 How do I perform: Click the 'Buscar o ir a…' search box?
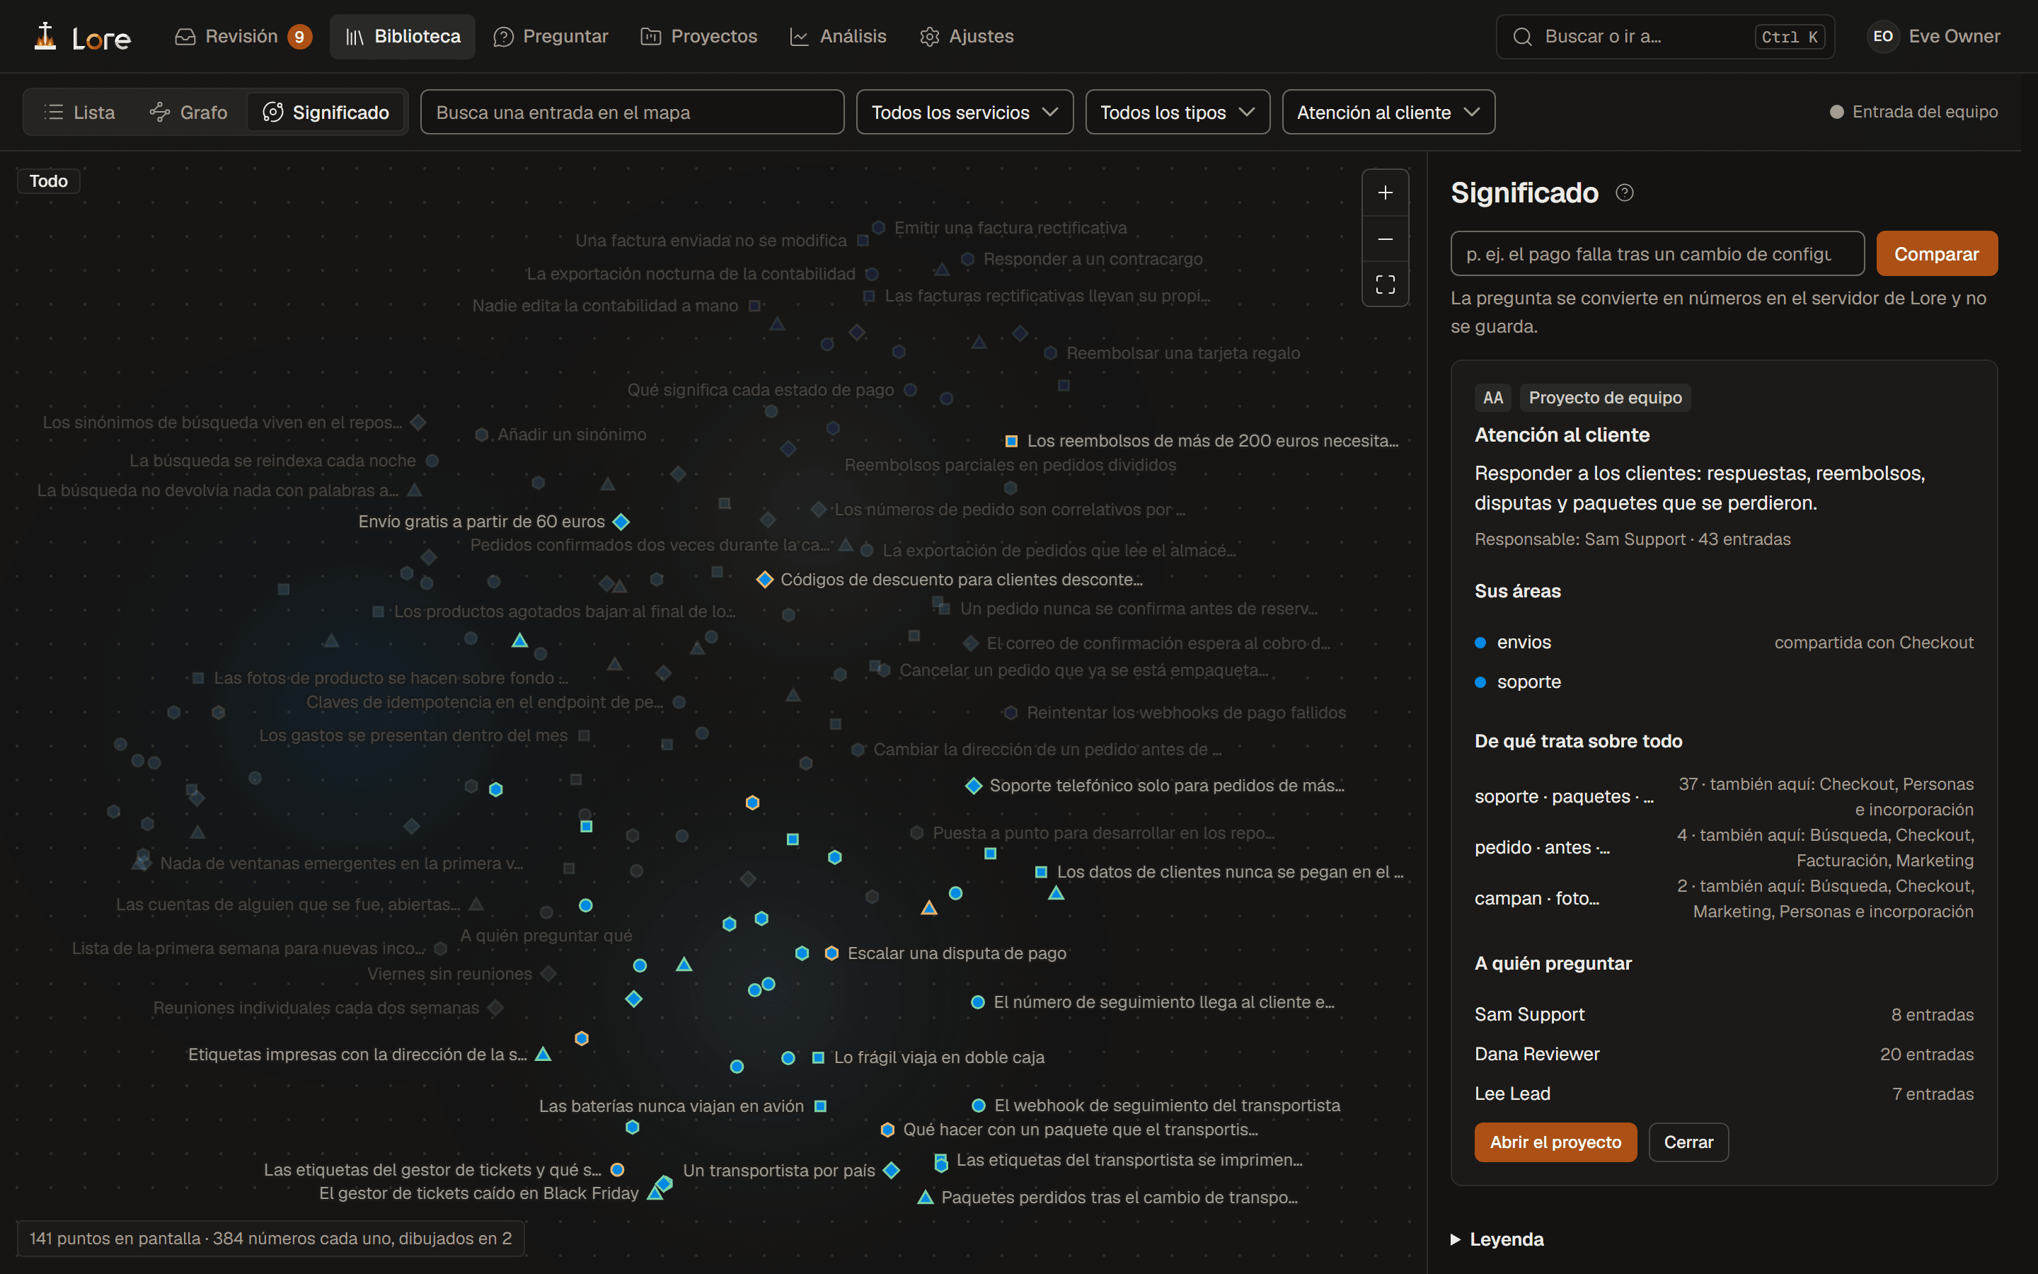click(1665, 36)
